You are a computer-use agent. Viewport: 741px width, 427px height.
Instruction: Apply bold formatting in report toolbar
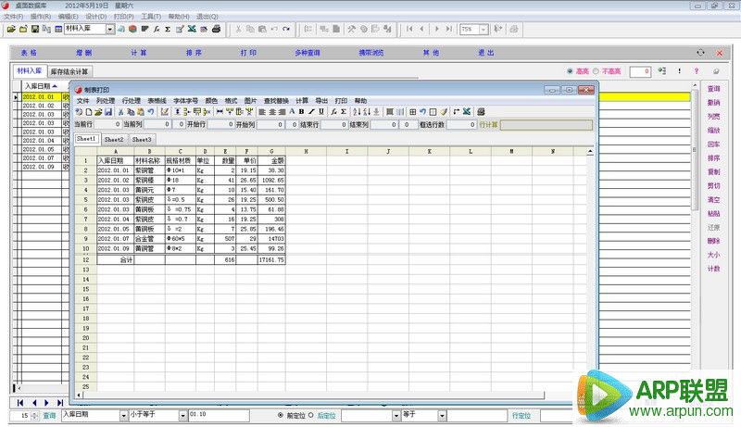[x=301, y=112]
